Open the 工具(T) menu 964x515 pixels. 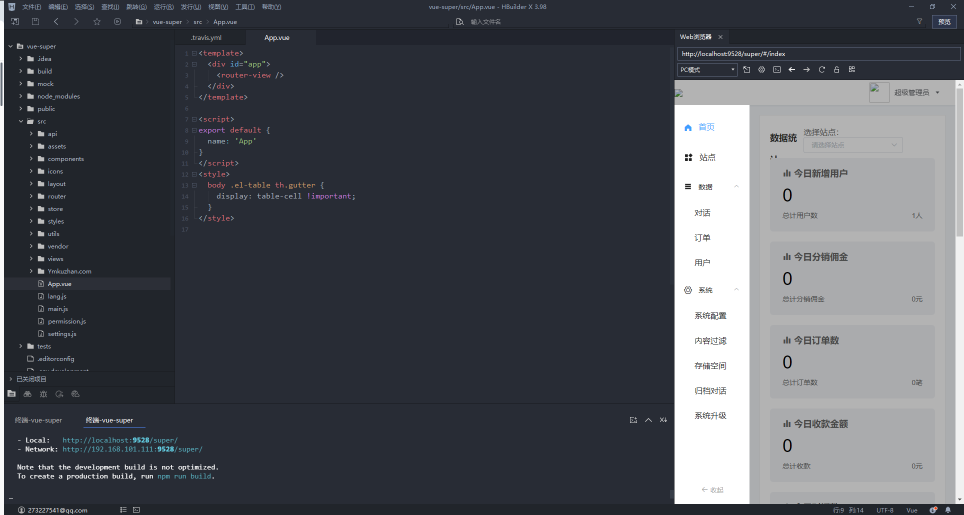pos(245,7)
